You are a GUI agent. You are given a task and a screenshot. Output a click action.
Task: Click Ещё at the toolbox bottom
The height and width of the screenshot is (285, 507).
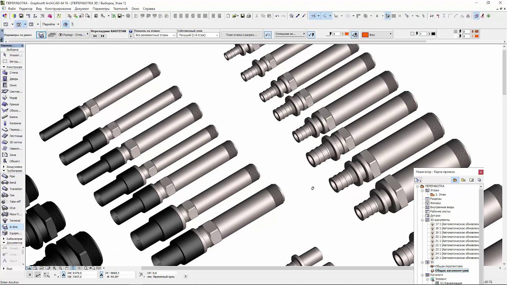(9, 269)
